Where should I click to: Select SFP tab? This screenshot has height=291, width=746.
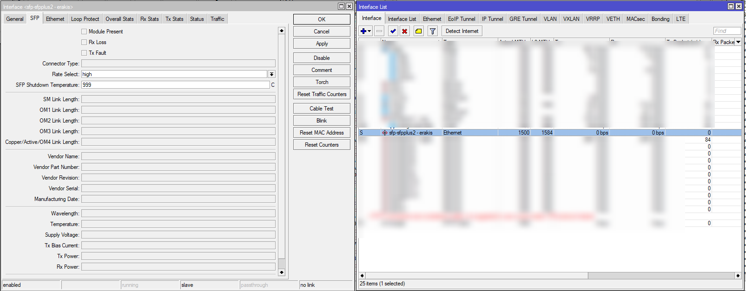click(35, 18)
